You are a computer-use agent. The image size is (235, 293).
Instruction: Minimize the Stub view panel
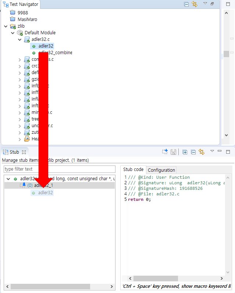tap(220, 151)
